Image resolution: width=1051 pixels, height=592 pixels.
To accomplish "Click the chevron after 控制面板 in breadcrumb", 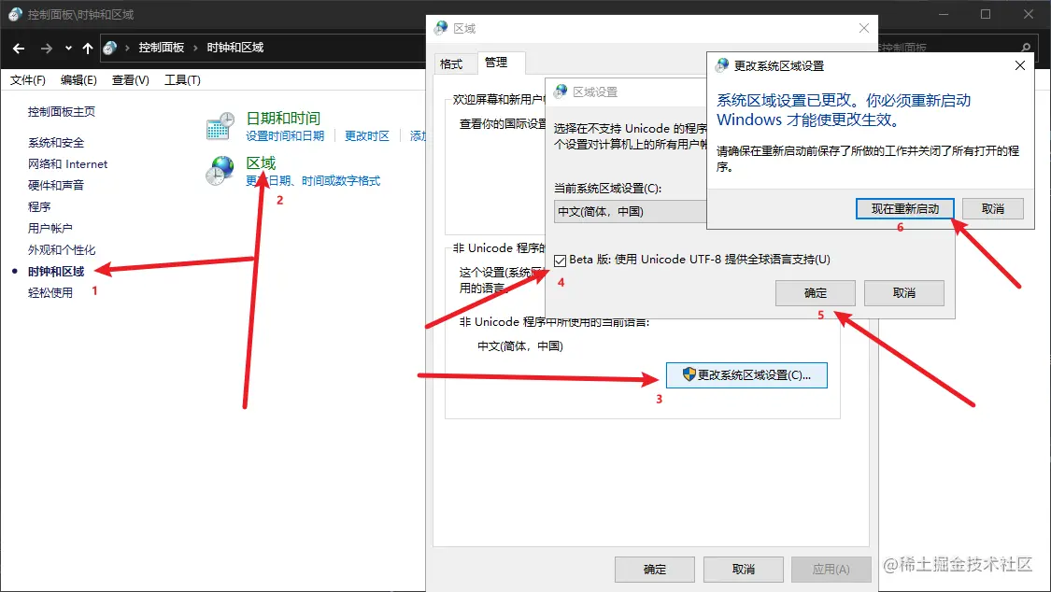I will pyautogui.click(x=194, y=47).
